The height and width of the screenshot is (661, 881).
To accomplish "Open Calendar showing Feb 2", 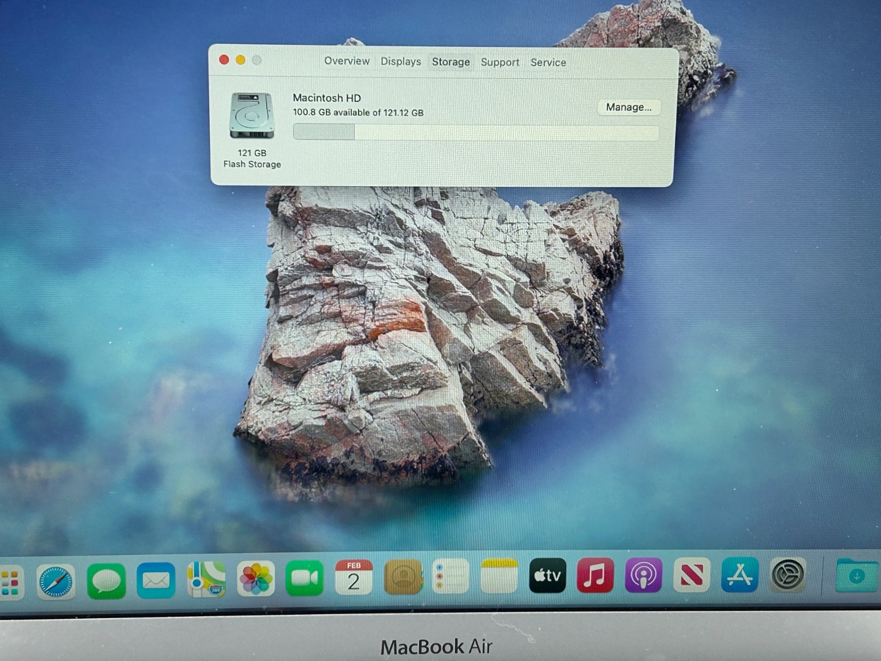I will [354, 577].
